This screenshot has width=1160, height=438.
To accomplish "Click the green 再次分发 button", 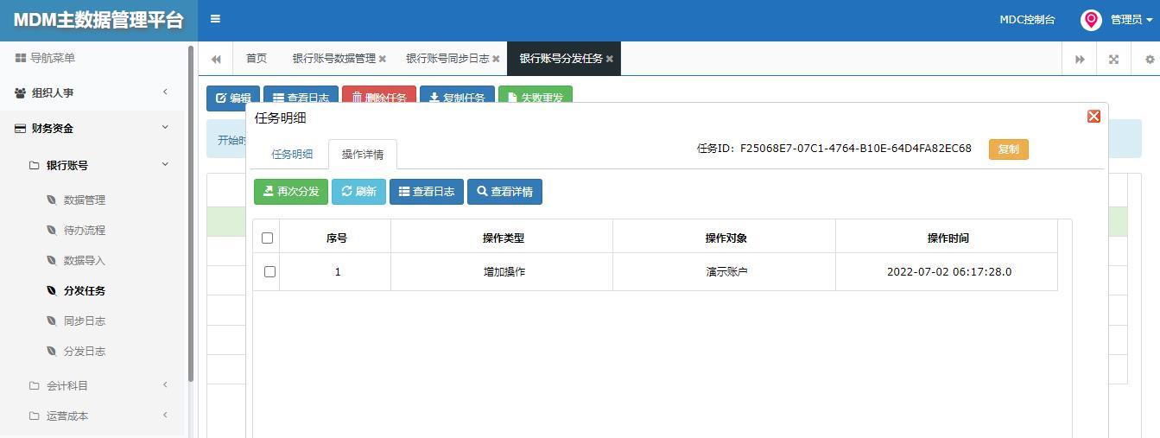I will click(x=291, y=192).
